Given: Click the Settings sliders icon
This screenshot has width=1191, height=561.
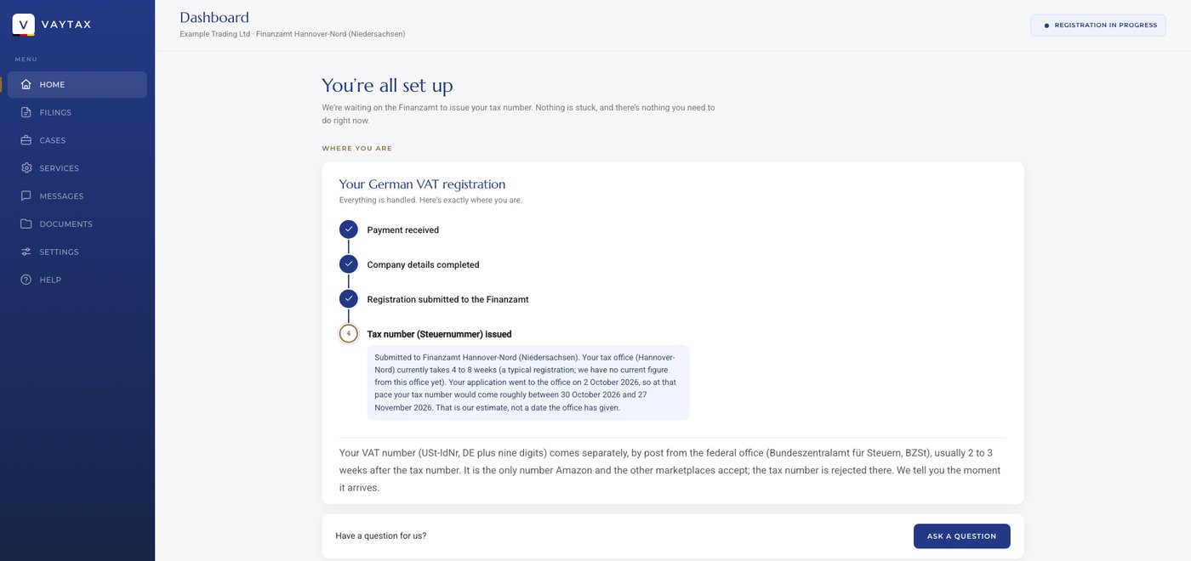Looking at the screenshot, I should tap(26, 252).
